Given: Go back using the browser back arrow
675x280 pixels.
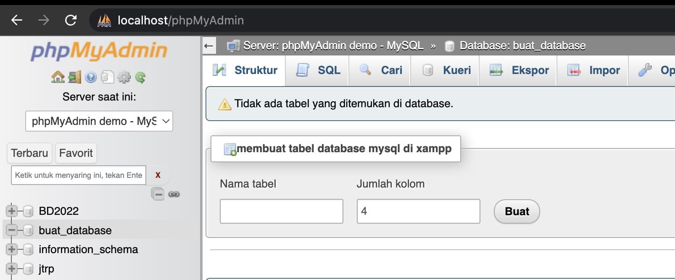Looking at the screenshot, I should coord(17,20).
